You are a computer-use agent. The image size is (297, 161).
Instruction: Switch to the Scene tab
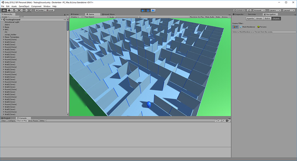75,14
